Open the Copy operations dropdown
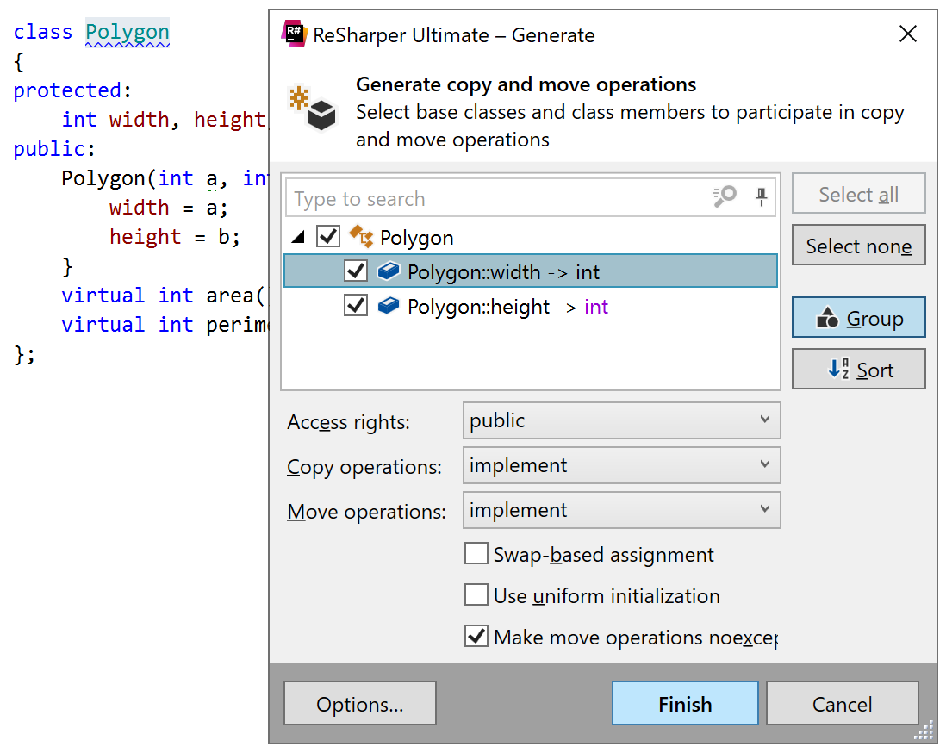This screenshot has height=753, width=946. pyautogui.click(x=767, y=465)
